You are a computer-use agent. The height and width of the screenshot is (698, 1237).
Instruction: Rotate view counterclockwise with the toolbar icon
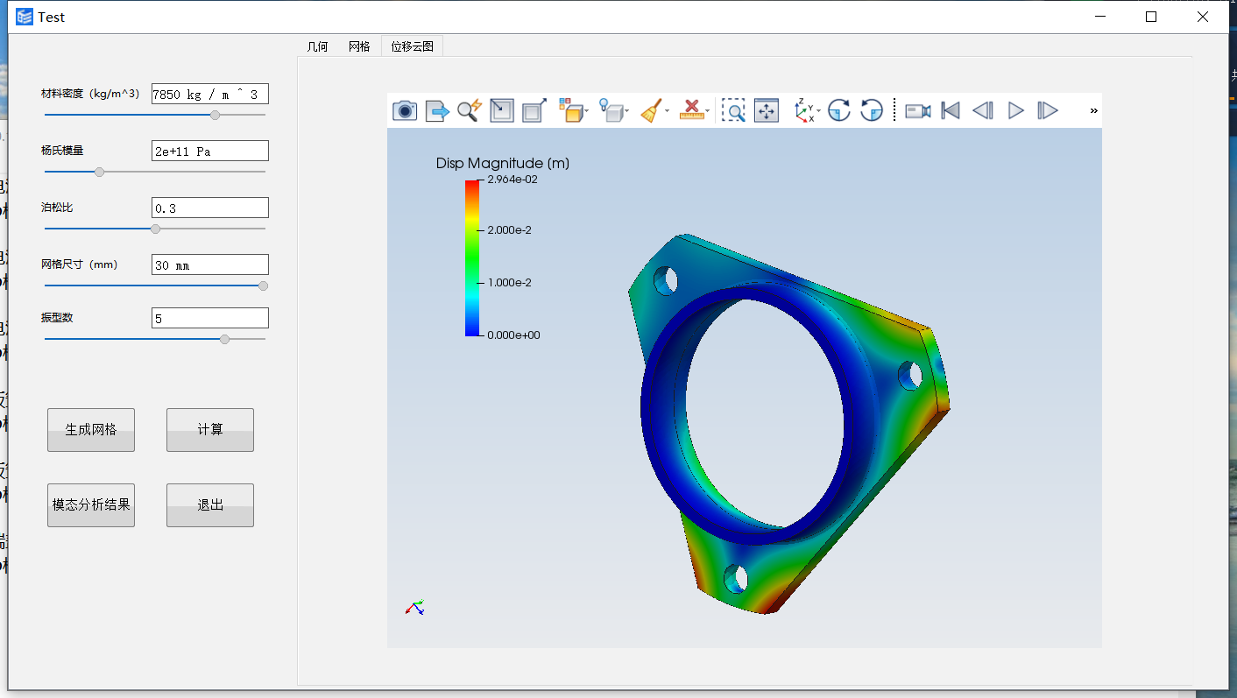872,110
